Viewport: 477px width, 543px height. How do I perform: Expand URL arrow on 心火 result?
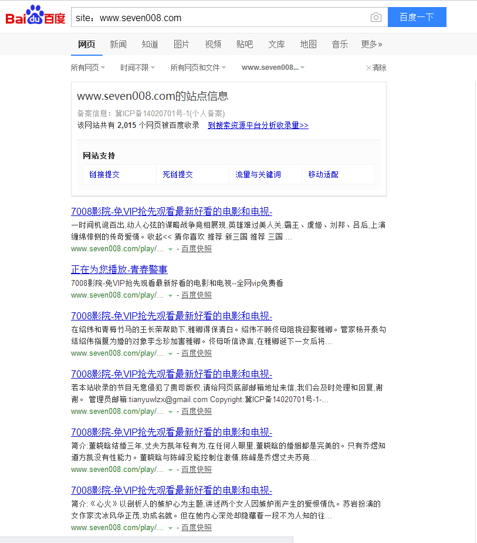pos(170,528)
